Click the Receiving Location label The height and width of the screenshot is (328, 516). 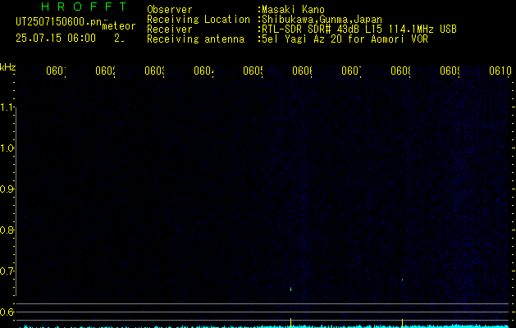(199, 20)
